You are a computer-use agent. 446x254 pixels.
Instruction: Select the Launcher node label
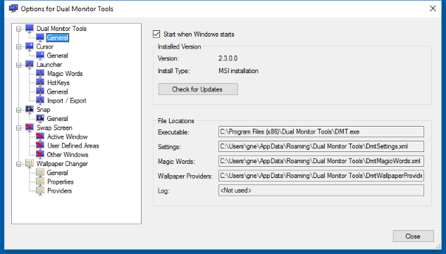[x=49, y=65]
